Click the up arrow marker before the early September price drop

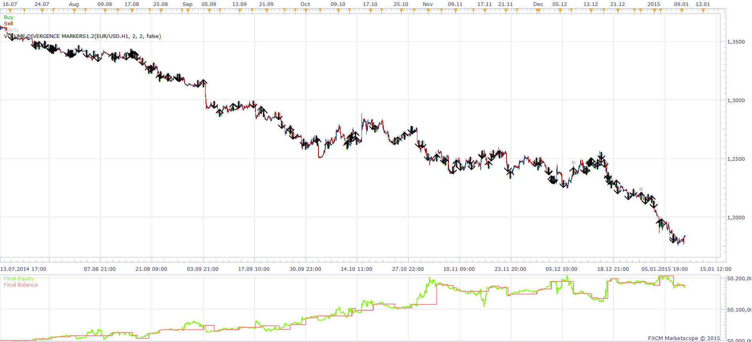click(x=203, y=83)
